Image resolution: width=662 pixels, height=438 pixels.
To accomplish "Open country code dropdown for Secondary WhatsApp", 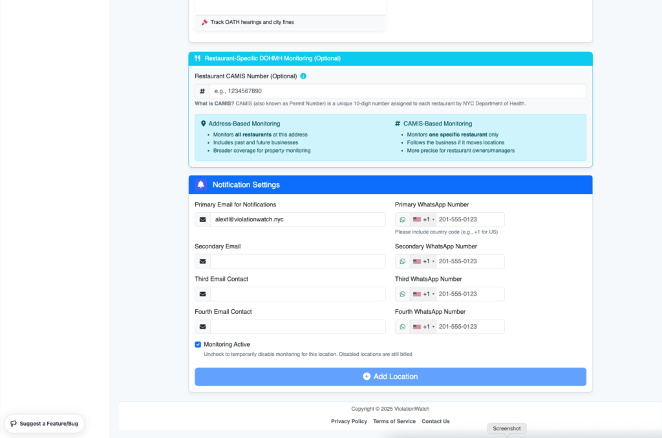I will [x=423, y=261].
